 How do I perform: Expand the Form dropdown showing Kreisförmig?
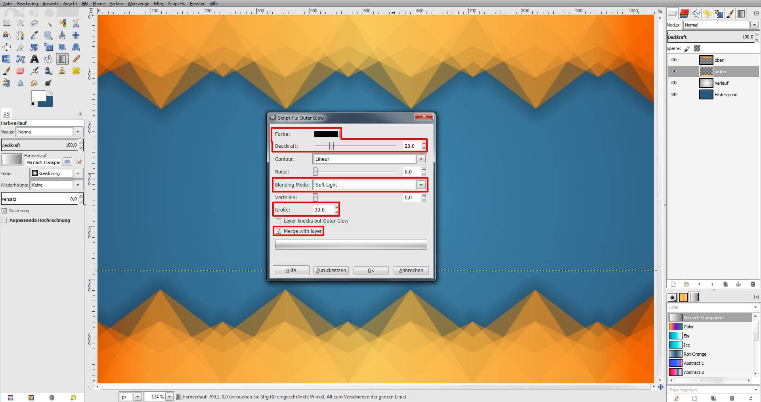pos(78,173)
